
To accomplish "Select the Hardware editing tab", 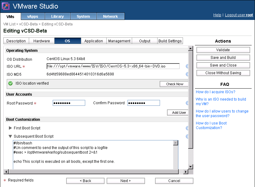I will (x=42, y=41).
